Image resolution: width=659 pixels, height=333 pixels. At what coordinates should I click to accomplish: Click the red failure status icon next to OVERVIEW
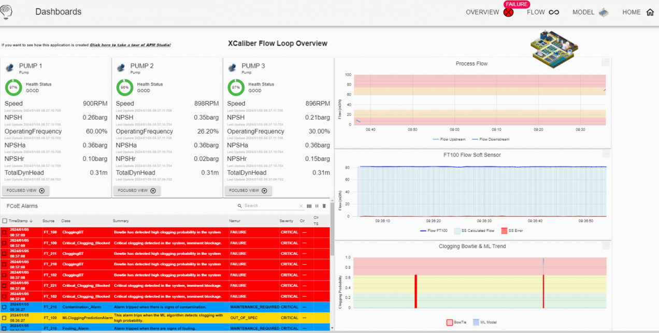tap(508, 11)
